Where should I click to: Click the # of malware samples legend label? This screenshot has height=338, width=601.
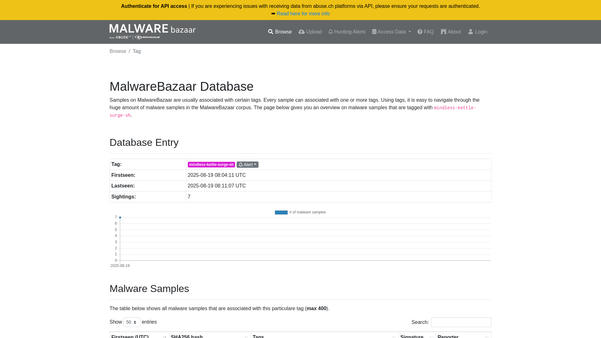(x=308, y=212)
